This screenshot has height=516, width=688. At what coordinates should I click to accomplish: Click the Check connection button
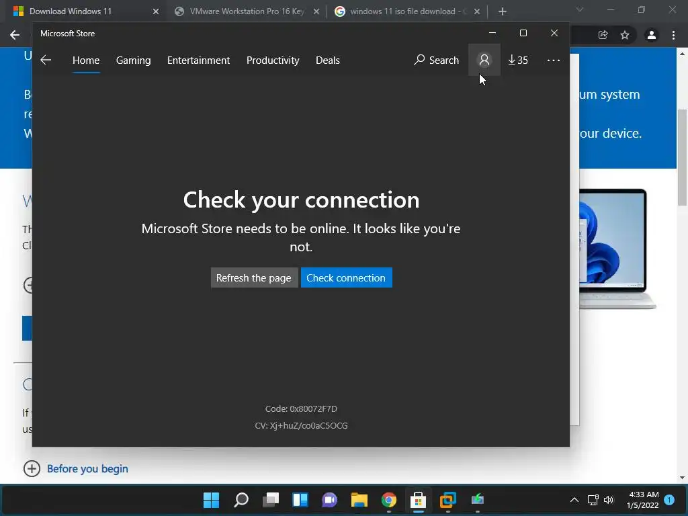(x=346, y=277)
